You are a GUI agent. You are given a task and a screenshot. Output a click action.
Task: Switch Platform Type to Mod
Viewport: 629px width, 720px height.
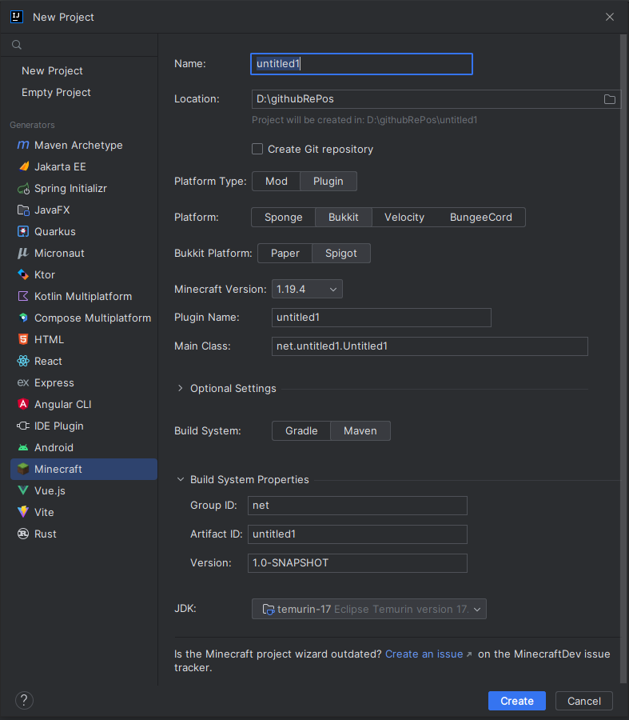pyautogui.click(x=276, y=181)
